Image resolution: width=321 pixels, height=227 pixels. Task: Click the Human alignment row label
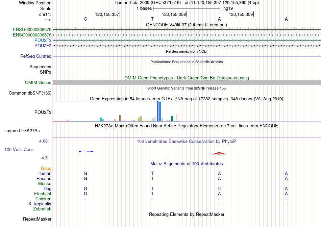pos(44,174)
